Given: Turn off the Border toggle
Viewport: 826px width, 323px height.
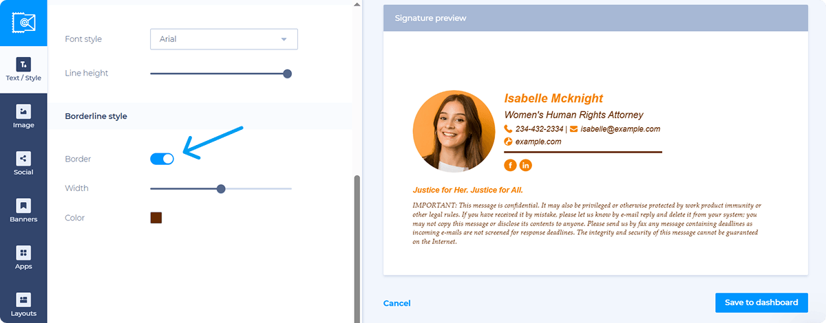Looking at the screenshot, I should point(162,159).
